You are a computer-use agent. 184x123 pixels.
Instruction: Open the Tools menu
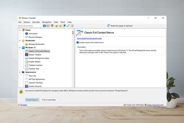click(63, 22)
